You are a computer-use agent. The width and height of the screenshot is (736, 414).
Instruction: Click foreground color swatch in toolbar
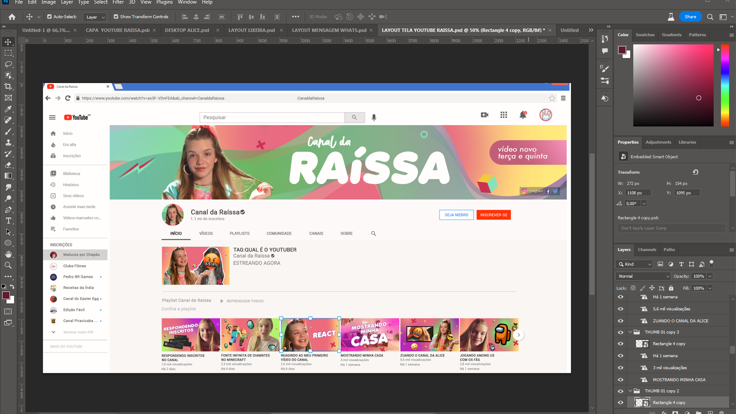click(6, 296)
